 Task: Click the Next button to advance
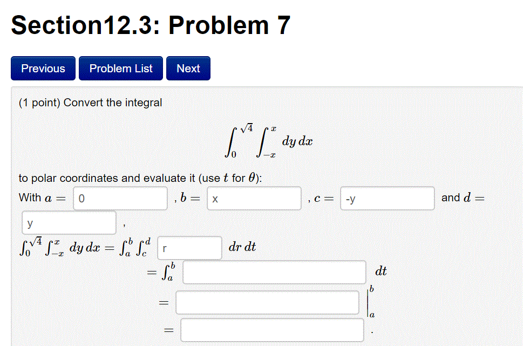click(x=188, y=68)
